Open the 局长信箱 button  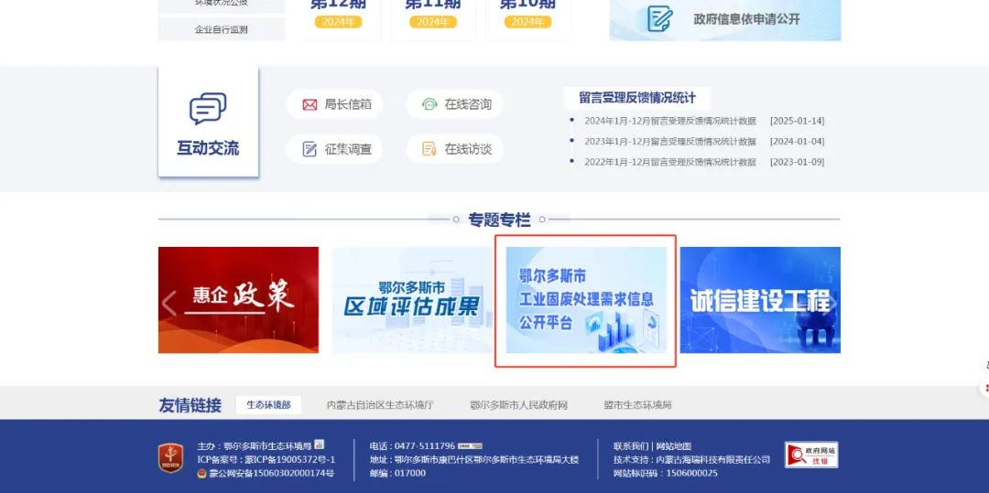(x=334, y=104)
